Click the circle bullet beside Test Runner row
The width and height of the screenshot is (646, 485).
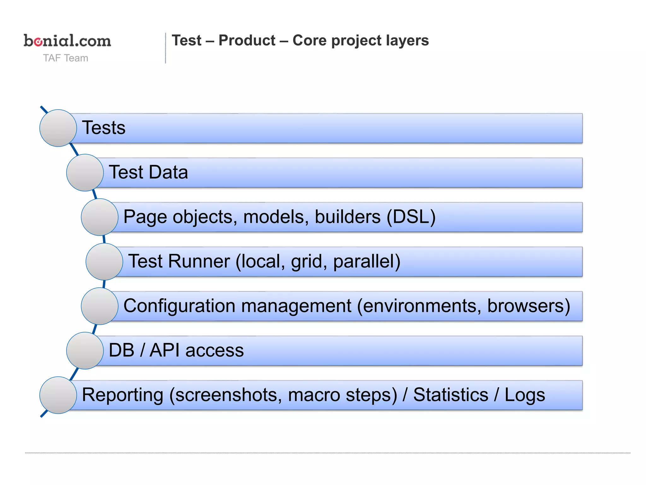[x=104, y=261]
